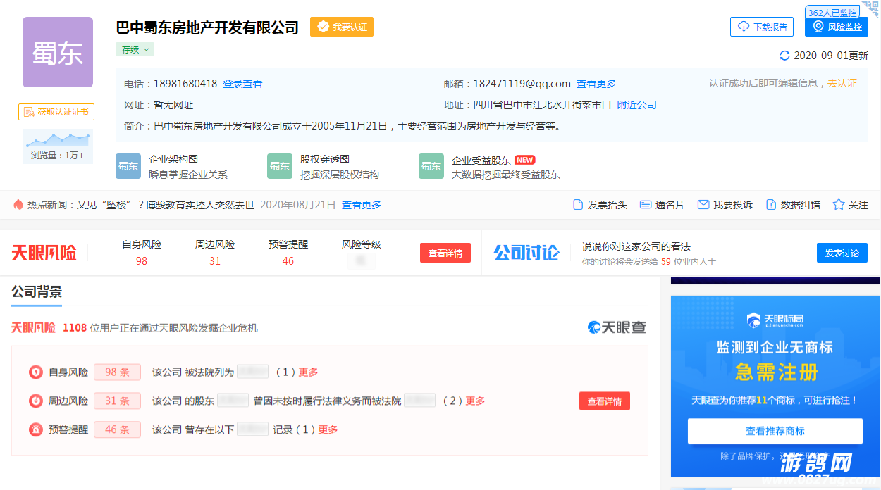Click the 自身风险 shield icon in risk panel

coord(35,372)
